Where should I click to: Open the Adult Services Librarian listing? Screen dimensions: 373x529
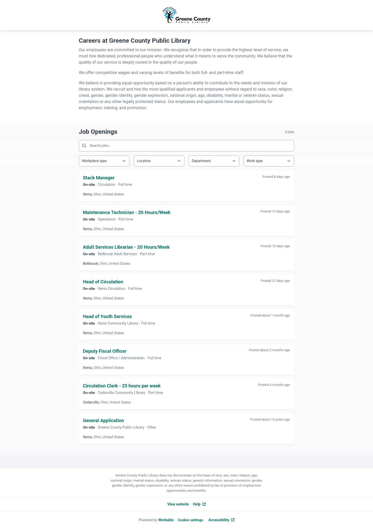click(126, 247)
